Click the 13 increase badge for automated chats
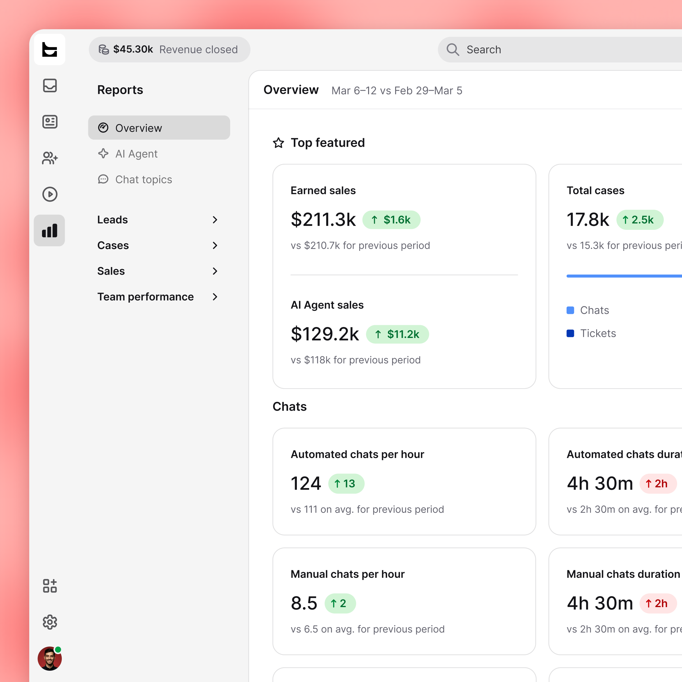Viewport: 682px width, 682px height. click(346, 483)
